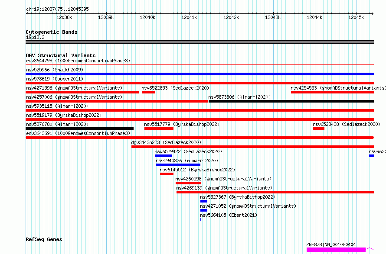Click the blue nsv9630 bar at right edge
386x254 pixels.
(x=372, y=156)
